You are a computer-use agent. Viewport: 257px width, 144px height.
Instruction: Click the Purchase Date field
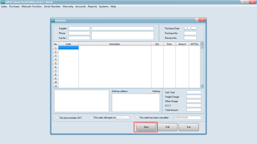[x=190, y=28]
